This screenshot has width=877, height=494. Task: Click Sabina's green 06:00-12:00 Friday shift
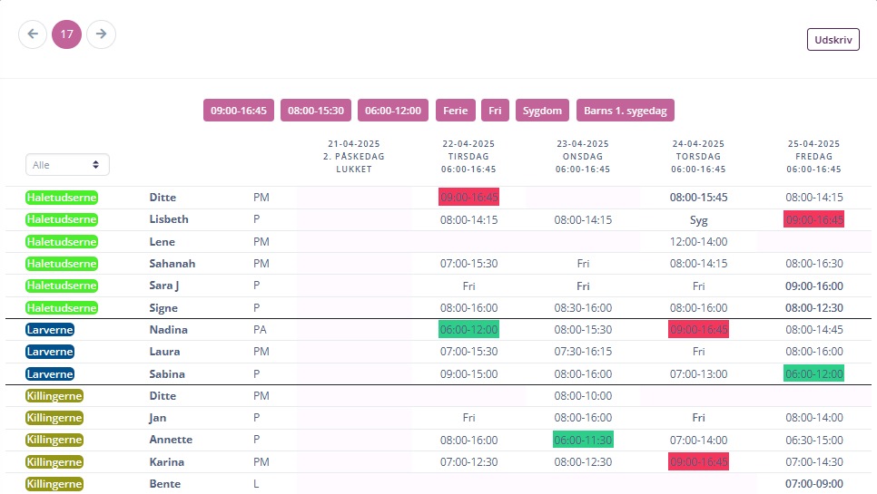813,373
